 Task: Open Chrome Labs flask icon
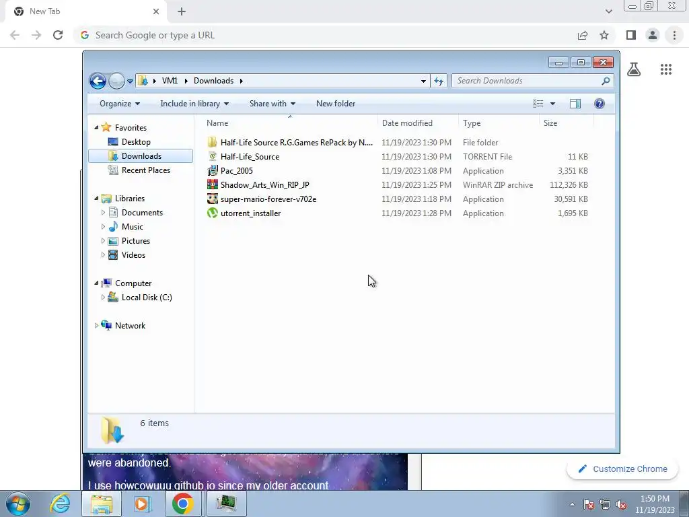[x=634, y=69]
